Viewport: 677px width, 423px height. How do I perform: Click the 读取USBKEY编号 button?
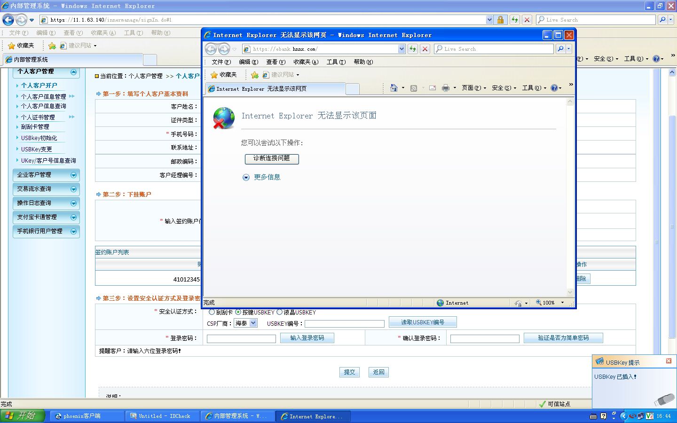[423, 322]
